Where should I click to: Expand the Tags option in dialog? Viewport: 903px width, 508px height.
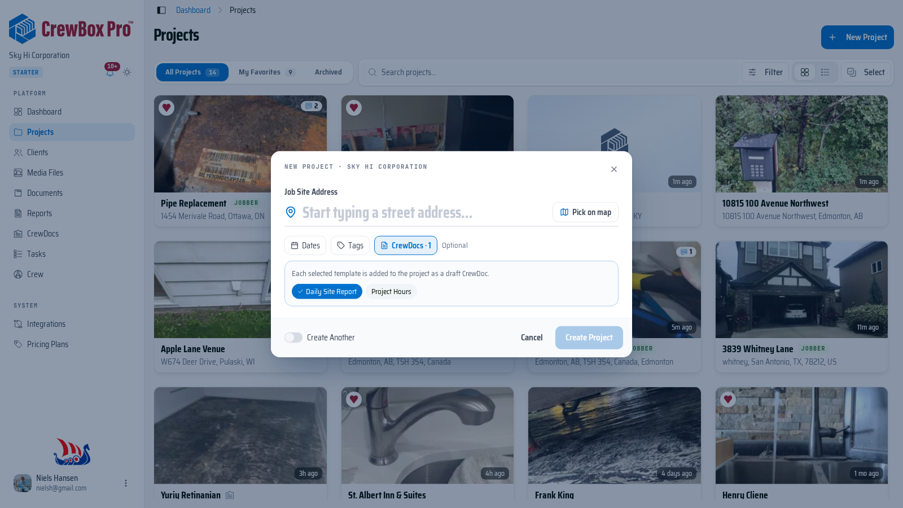tap(350, 246)
